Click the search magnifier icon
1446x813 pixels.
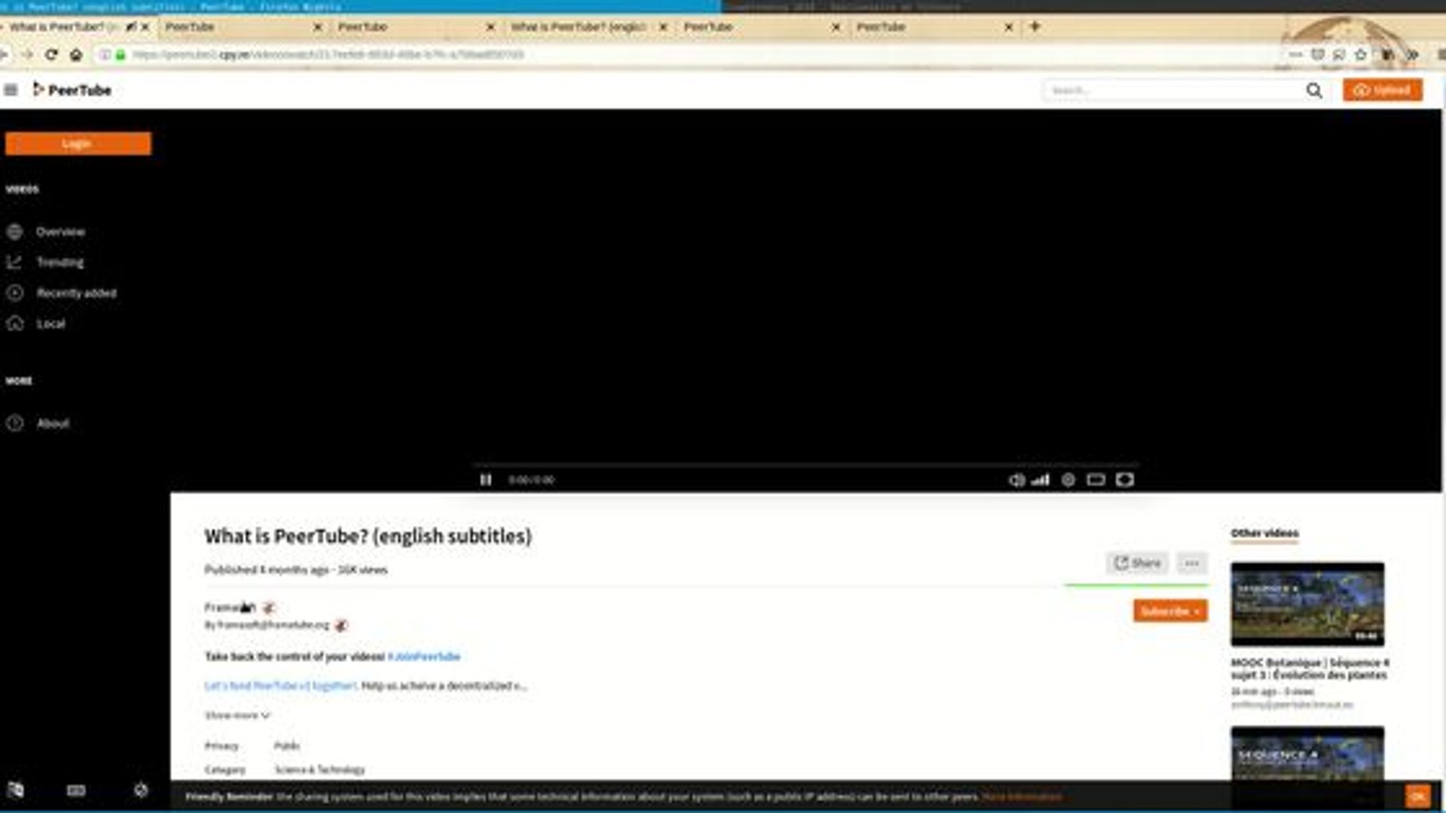click(x=1314, y=90)
